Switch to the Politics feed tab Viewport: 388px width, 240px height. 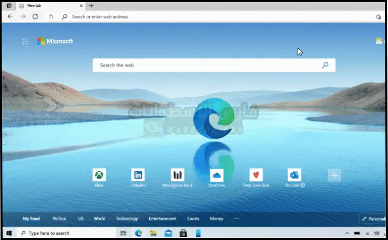click(x=59, y=219)
